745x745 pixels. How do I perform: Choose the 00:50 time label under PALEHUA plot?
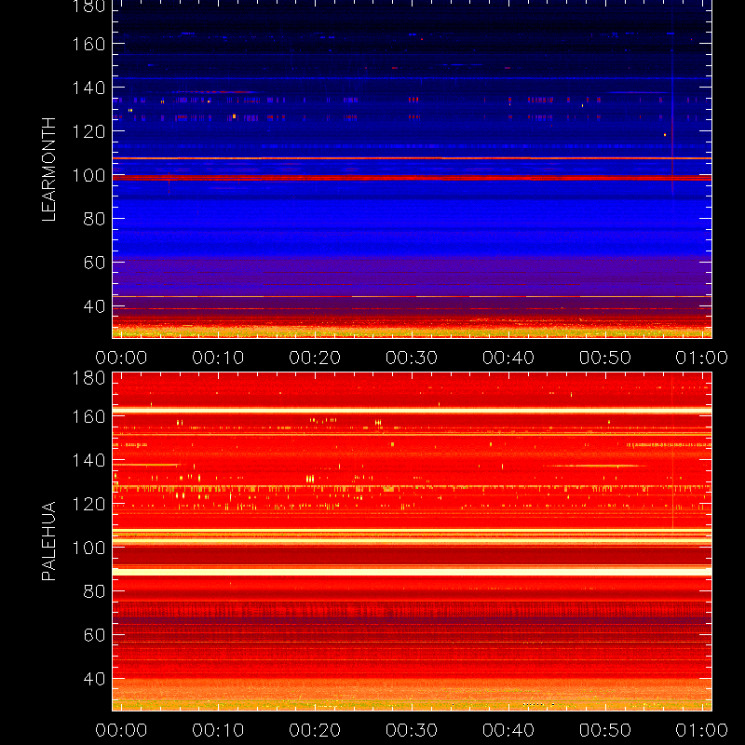[x=605, y=730]
